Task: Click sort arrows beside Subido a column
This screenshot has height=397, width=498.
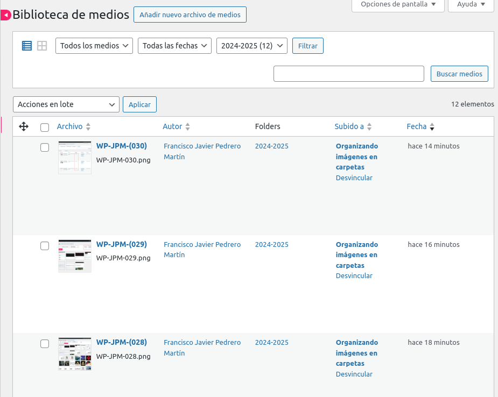Action: point(369,127)
